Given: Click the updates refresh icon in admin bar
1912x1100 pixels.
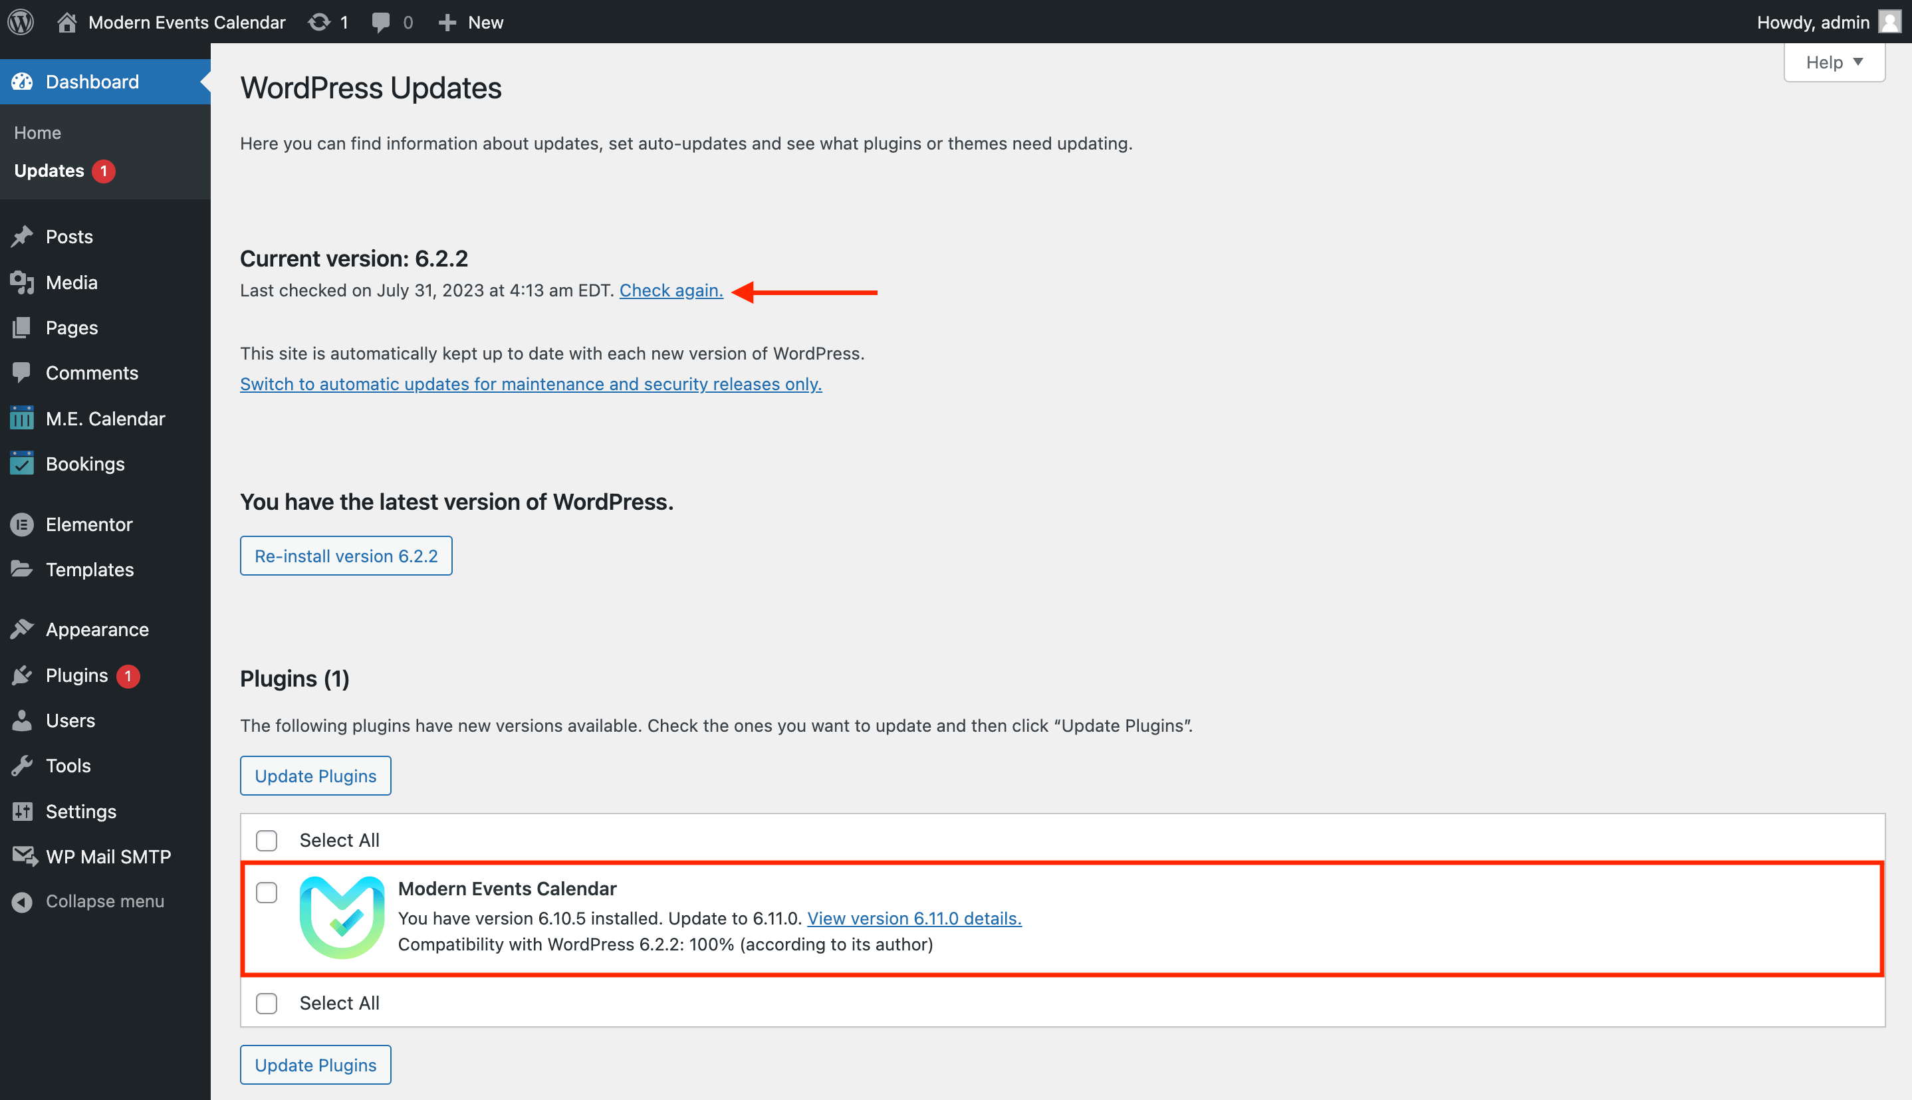Looking at the screenshot, I should (x=319, y=22).
